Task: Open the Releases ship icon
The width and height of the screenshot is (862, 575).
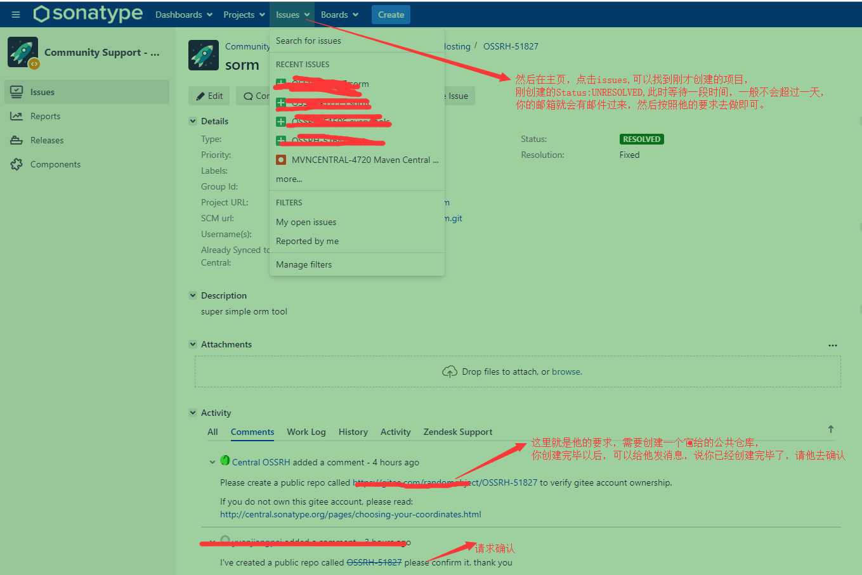Action: point(16,140)
